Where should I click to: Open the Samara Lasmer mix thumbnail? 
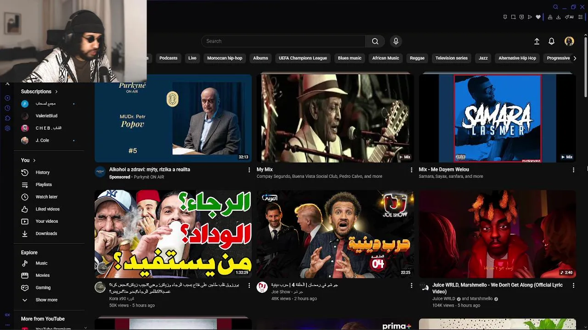pyautogui.click(x=497, y=118)
